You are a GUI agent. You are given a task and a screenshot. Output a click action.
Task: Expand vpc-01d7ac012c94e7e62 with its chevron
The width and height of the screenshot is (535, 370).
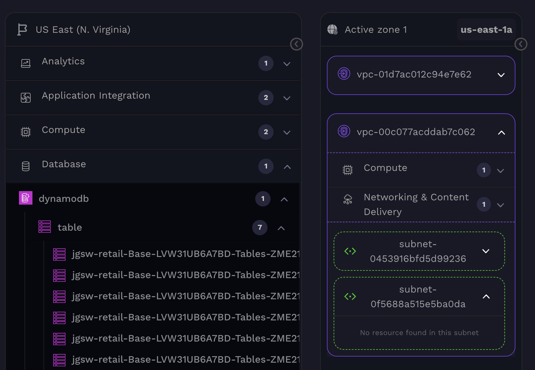click(501, 75)
